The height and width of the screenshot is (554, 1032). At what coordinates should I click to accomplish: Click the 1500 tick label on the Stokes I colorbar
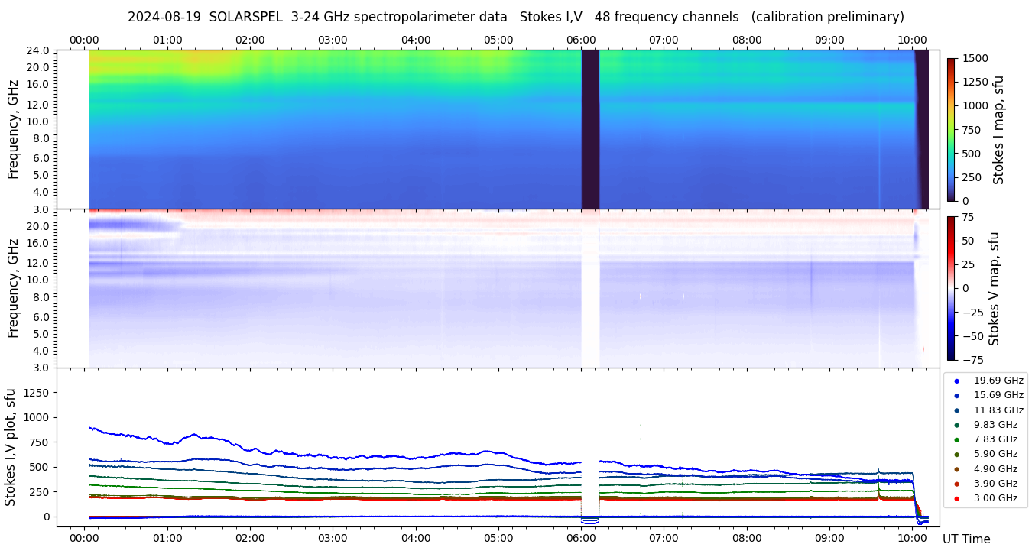pyautogui.click(x=977, y=58)
